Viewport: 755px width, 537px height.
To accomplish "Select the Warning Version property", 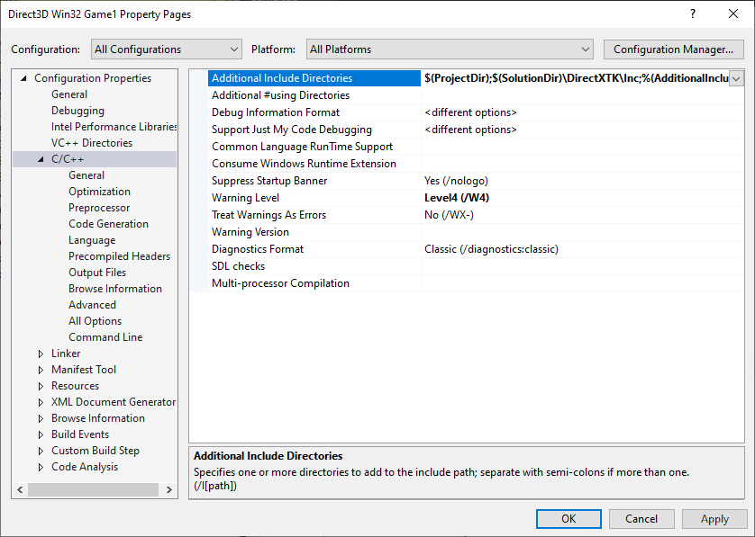I will (314, 232).
